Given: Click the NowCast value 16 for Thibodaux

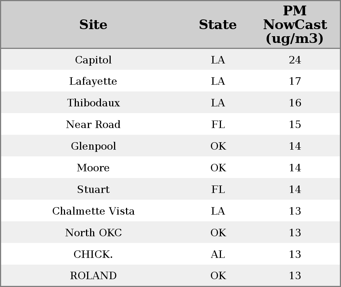Looking at the screenshot, I should coord(295,103).
